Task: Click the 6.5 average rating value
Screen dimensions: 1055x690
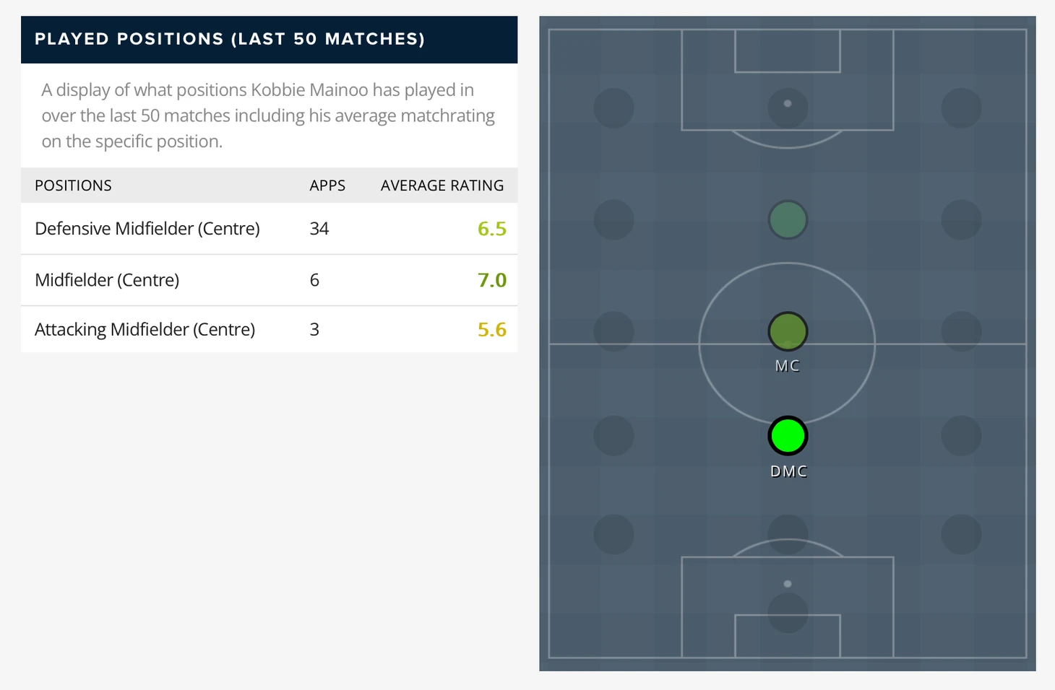Action: click(492, 229)
